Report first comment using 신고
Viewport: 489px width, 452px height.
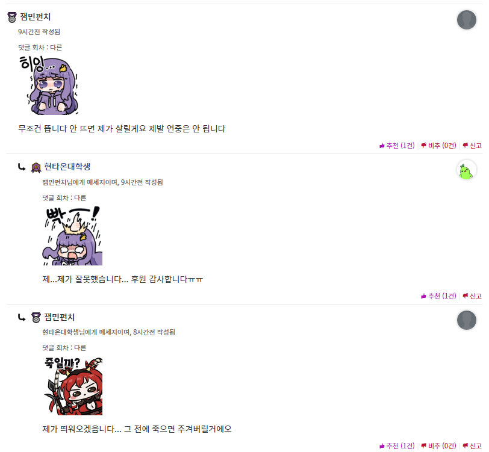point(472,146)
